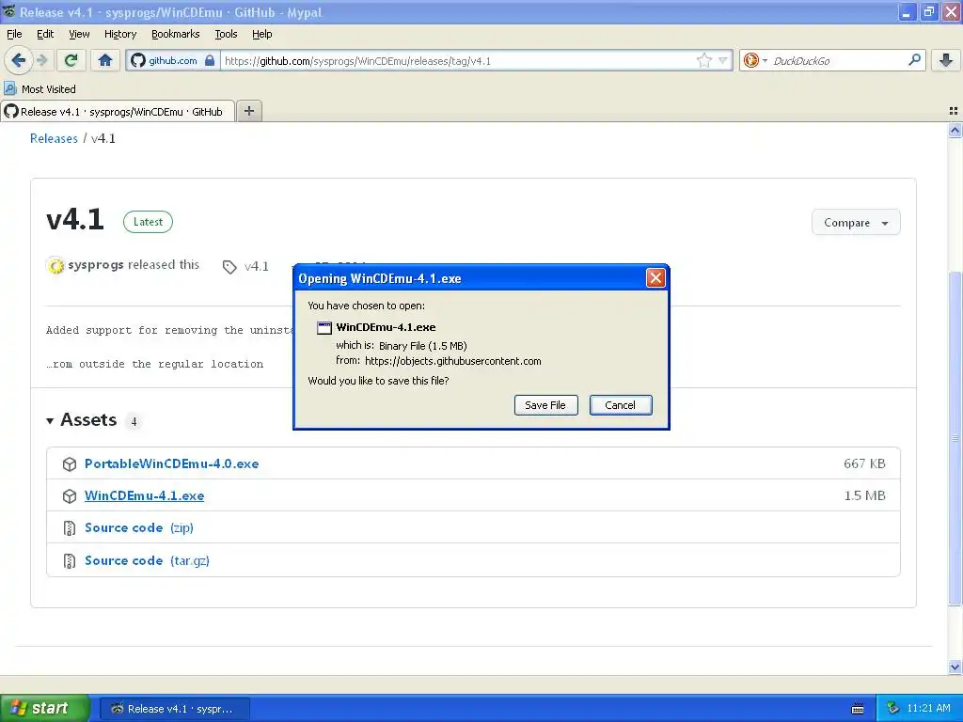The width and height of the screenshot is (963, 722).
Task: Click the github.com site identity badge
Action: pos(173,60)
